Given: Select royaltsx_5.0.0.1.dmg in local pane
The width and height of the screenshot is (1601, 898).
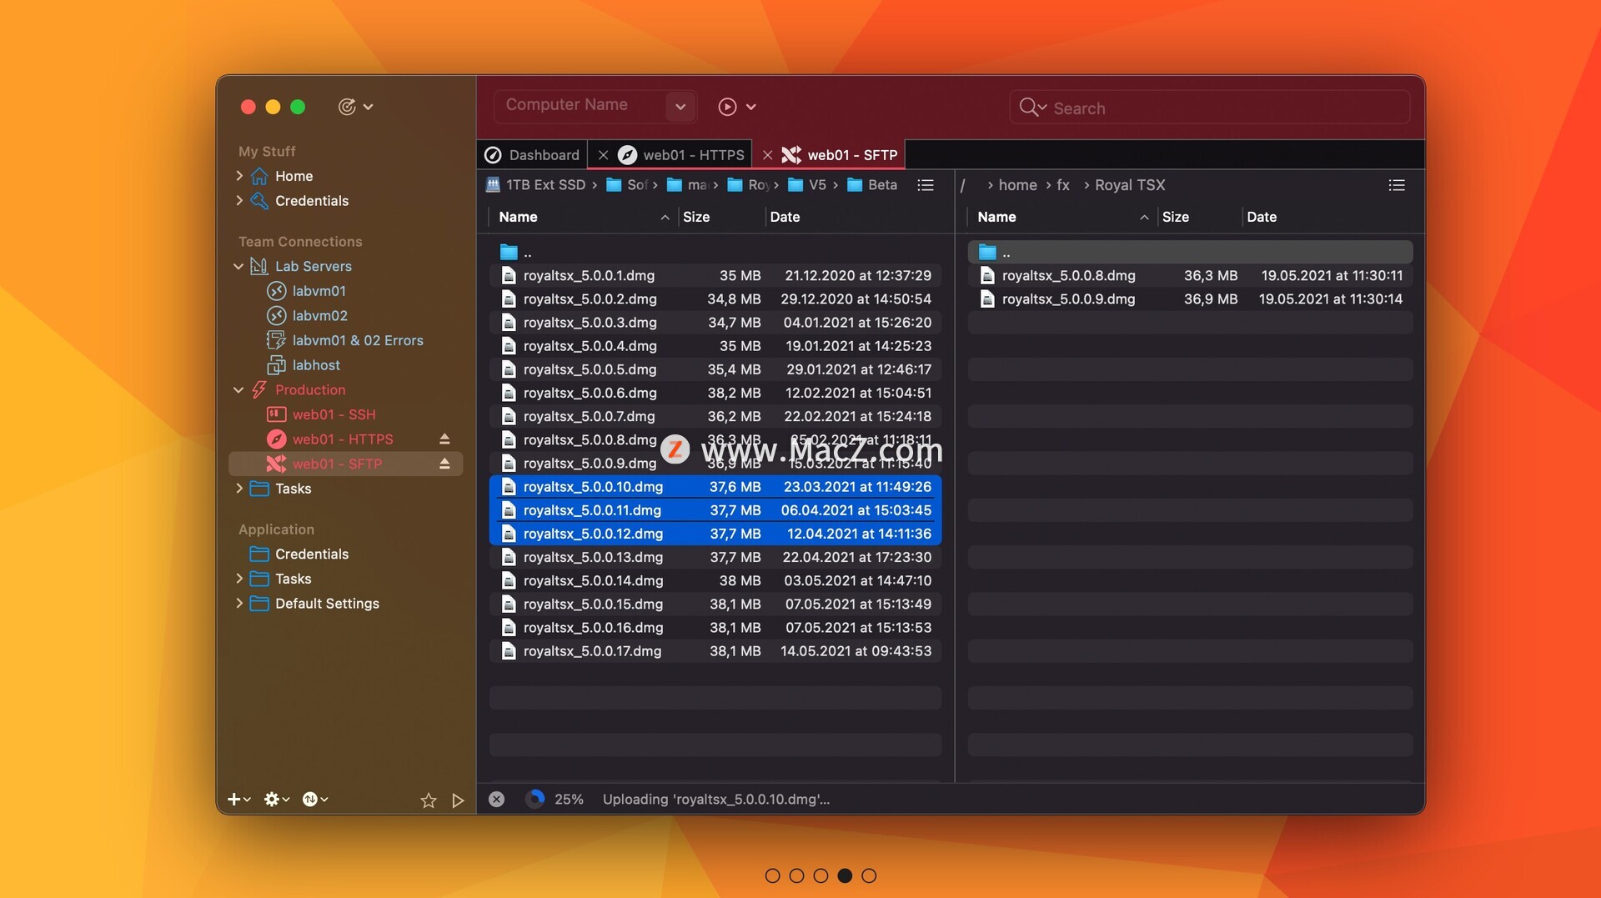Looking at the screenshot, I should click(715, 275).
